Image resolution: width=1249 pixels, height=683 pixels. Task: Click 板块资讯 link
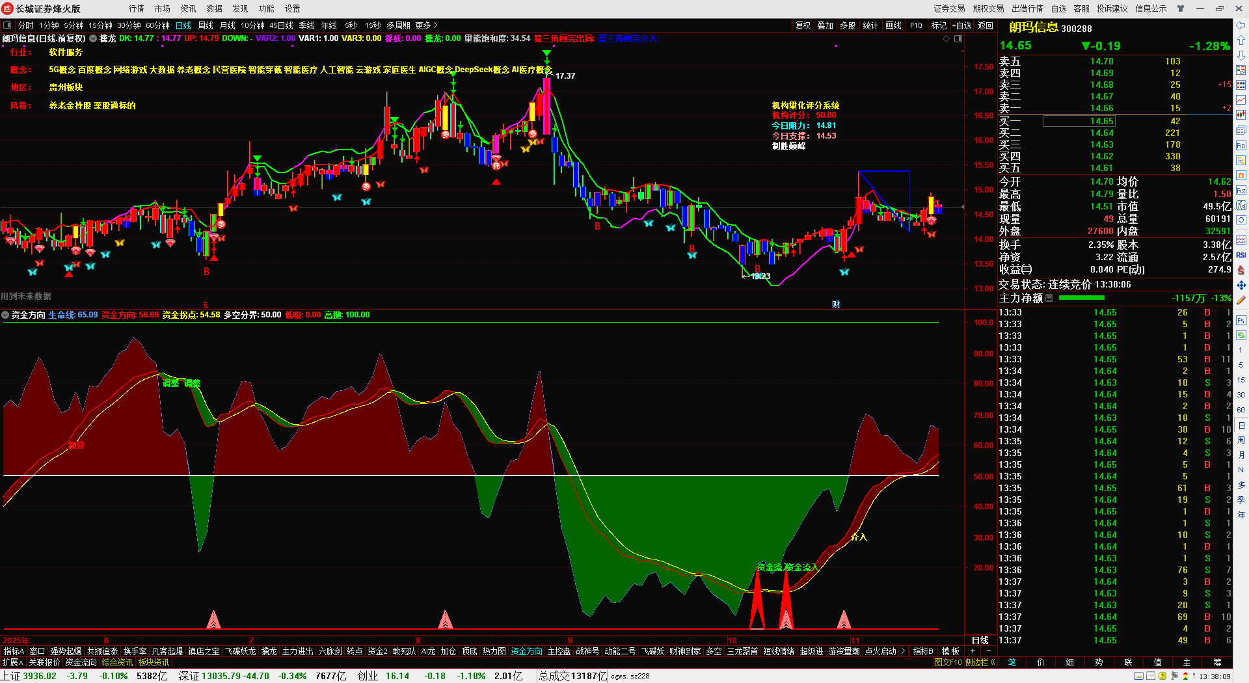[x=154, y=662]
